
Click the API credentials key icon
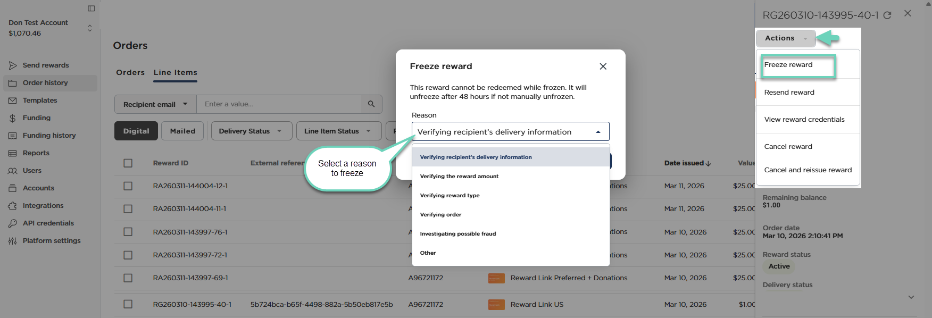pos(13,223)
